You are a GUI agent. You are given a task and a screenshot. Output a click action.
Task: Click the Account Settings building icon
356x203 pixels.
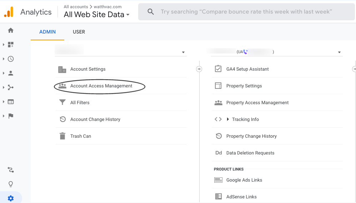62,69
